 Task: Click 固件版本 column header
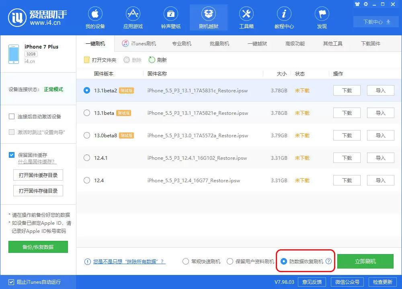tap(104, 74)
